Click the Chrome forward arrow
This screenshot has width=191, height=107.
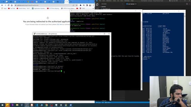pyautogui.click(x=5, y=5)
